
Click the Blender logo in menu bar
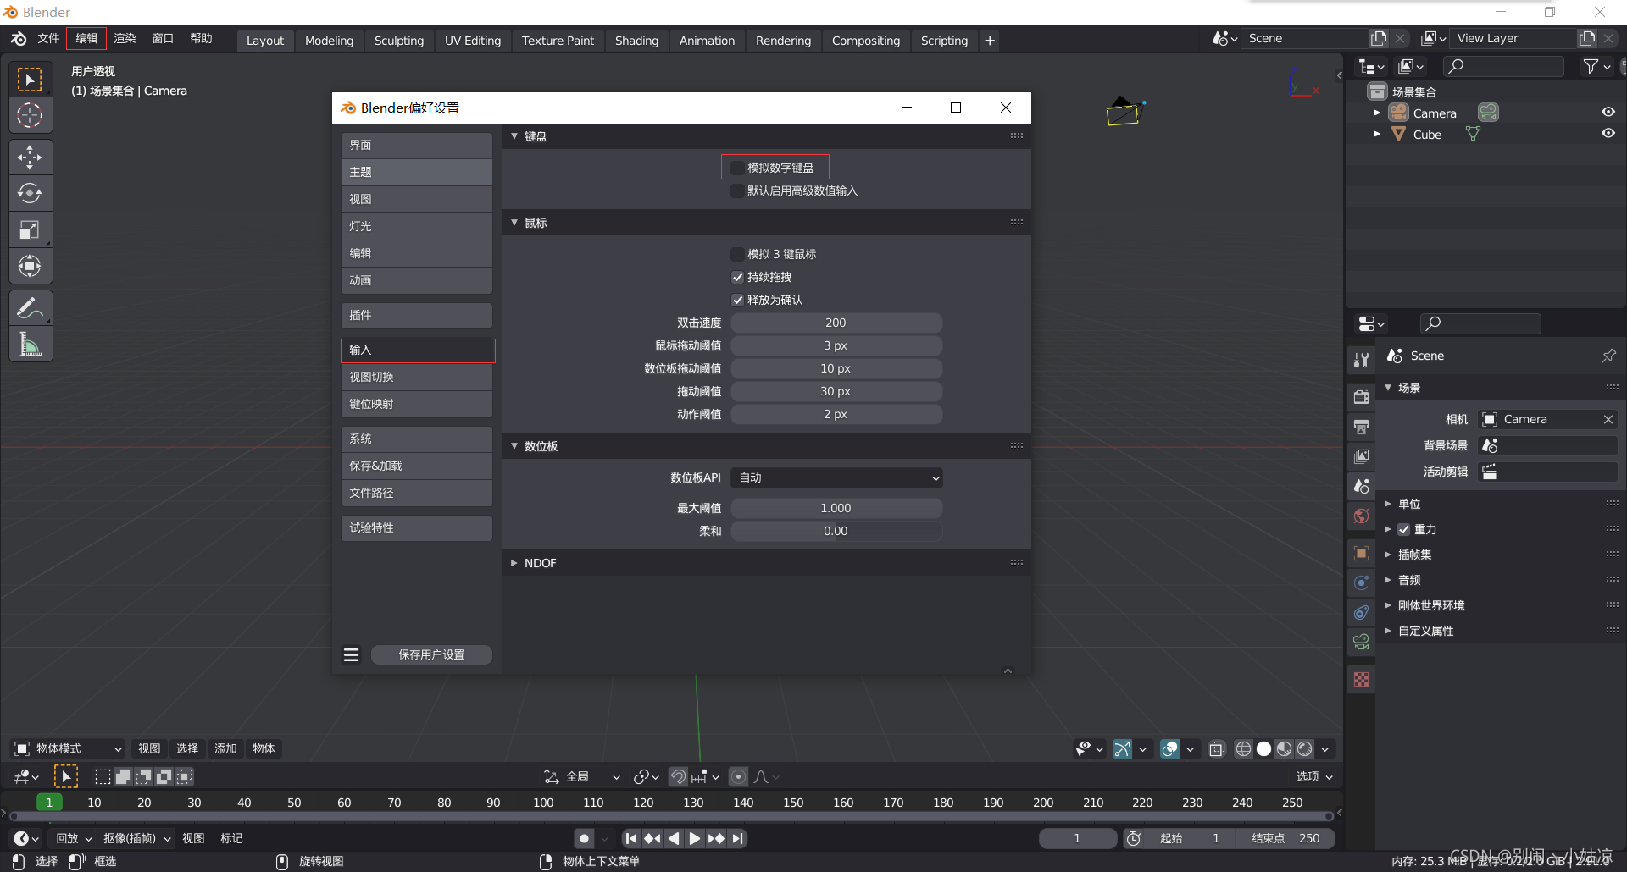click(x=19, y=39)
